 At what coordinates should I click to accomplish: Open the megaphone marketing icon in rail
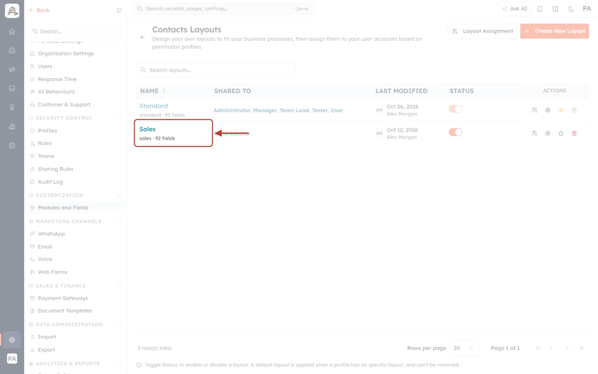(12, 69)
